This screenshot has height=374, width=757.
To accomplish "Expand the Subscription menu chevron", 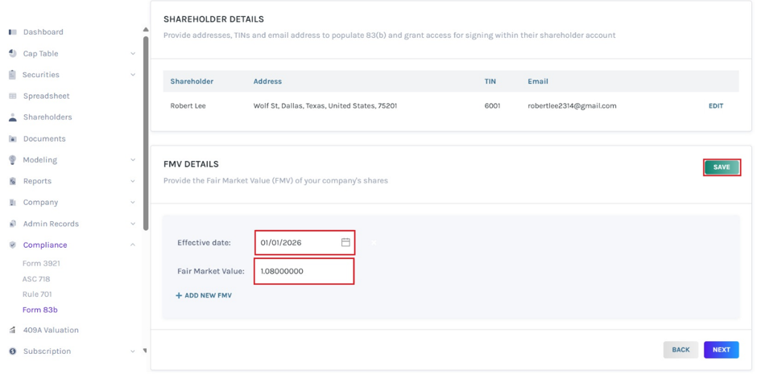I will (x=133, y=351).
